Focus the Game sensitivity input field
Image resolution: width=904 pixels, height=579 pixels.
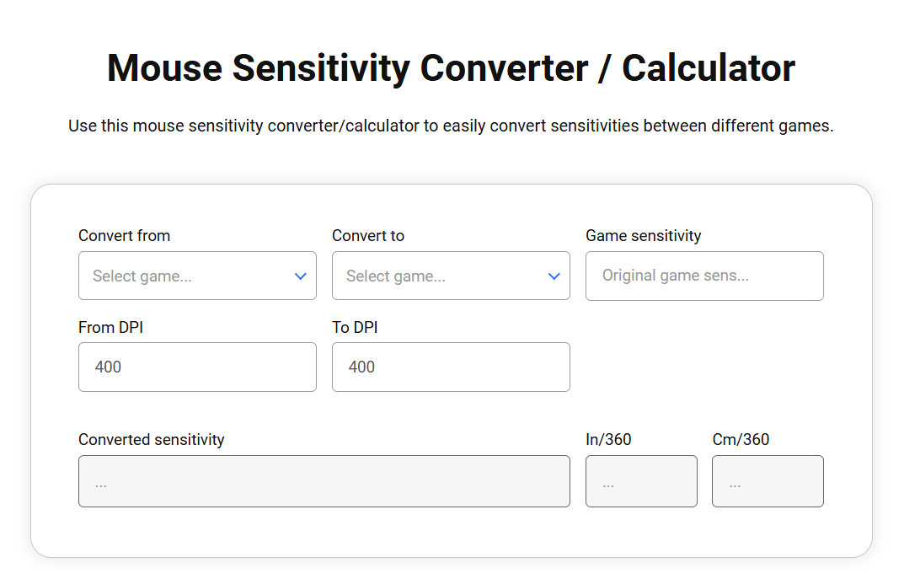(x=704, y=276)
